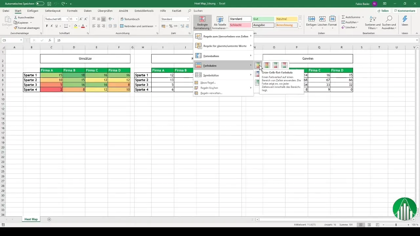Open the Kommentare button

(404, 11)
